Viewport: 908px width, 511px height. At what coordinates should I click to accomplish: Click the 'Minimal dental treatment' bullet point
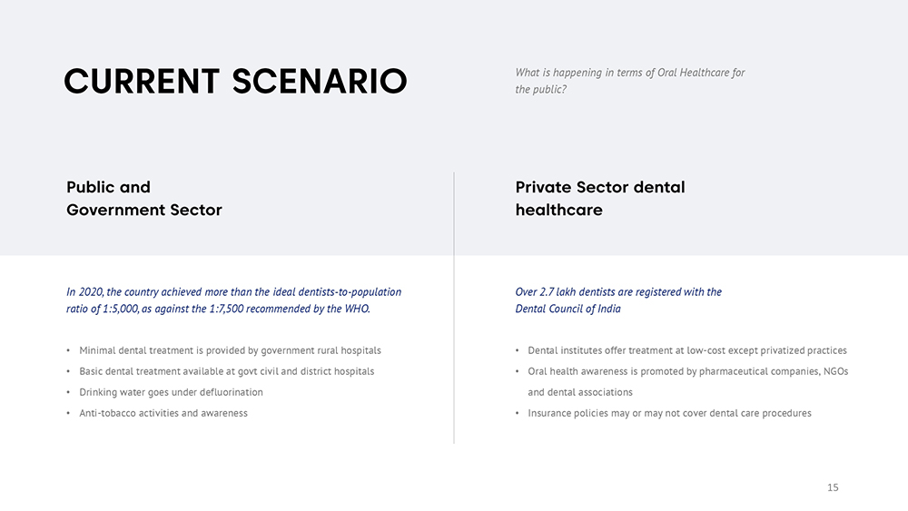point(230,350)
